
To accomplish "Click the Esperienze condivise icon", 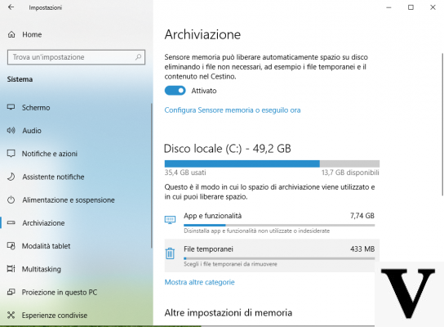I will 11,315.
